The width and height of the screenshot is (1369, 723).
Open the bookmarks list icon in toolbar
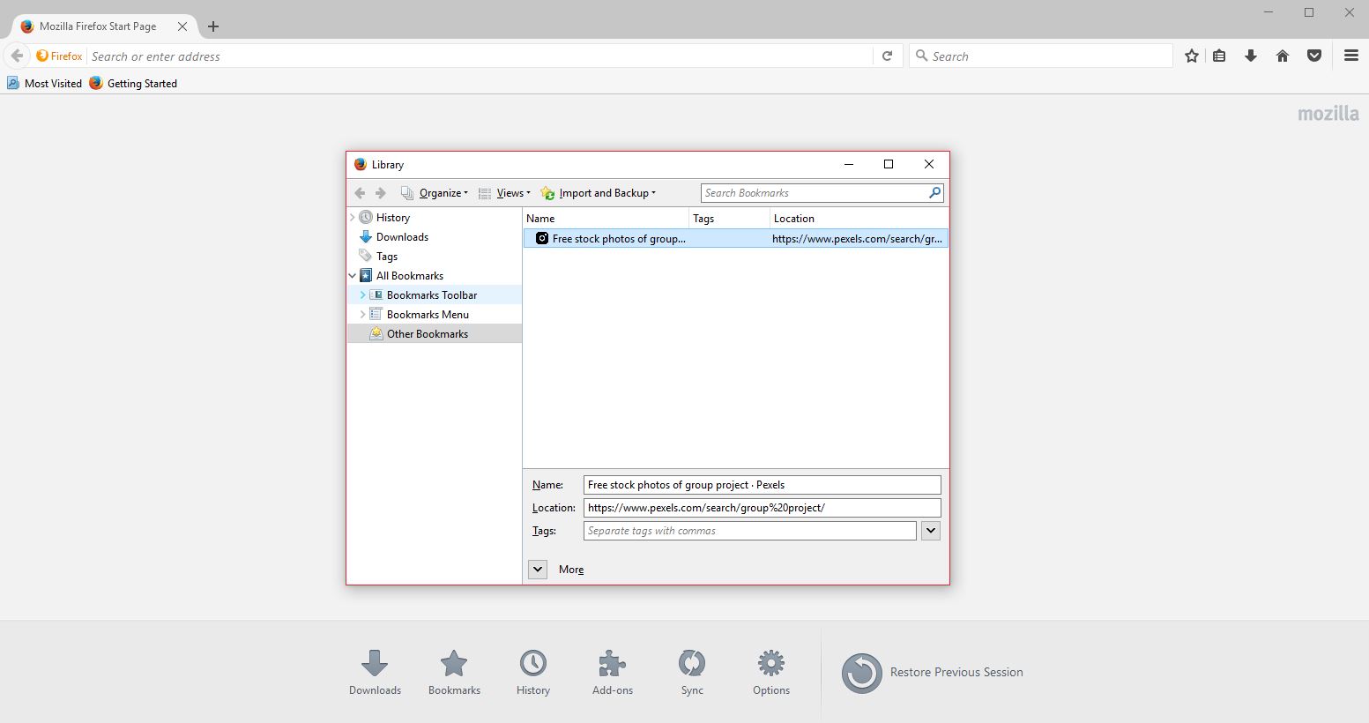click(1219, 56)
